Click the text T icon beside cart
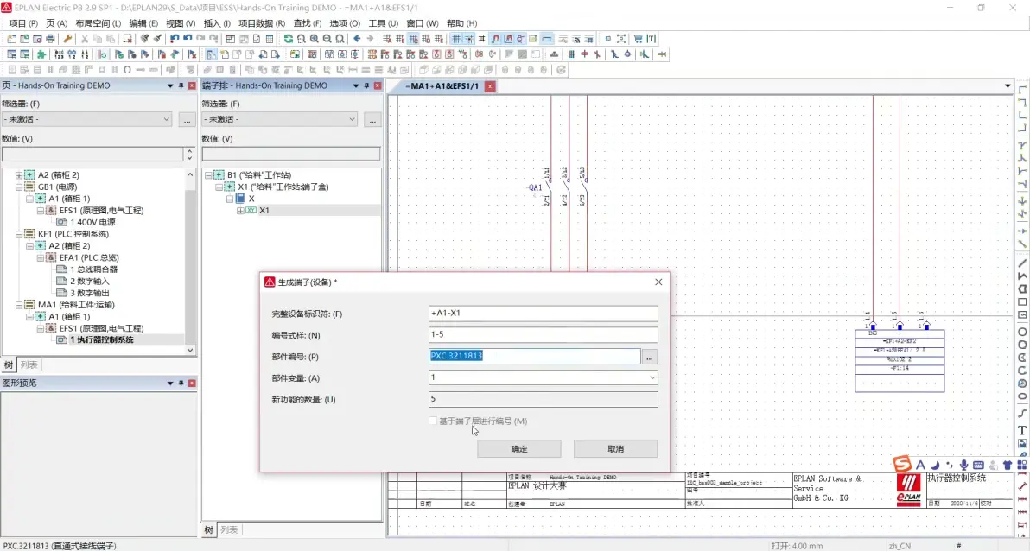Viewport: 1030px width, 551px height. (x=652, y=39)
